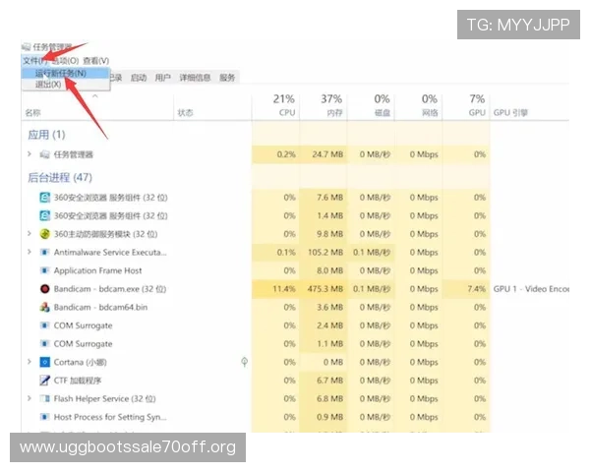Switch to the 详细信息 tab

pyautogui.click(x=195, y=78)
